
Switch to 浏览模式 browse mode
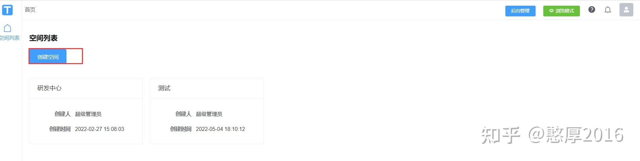pyautogui.click(x=564, y=11)
